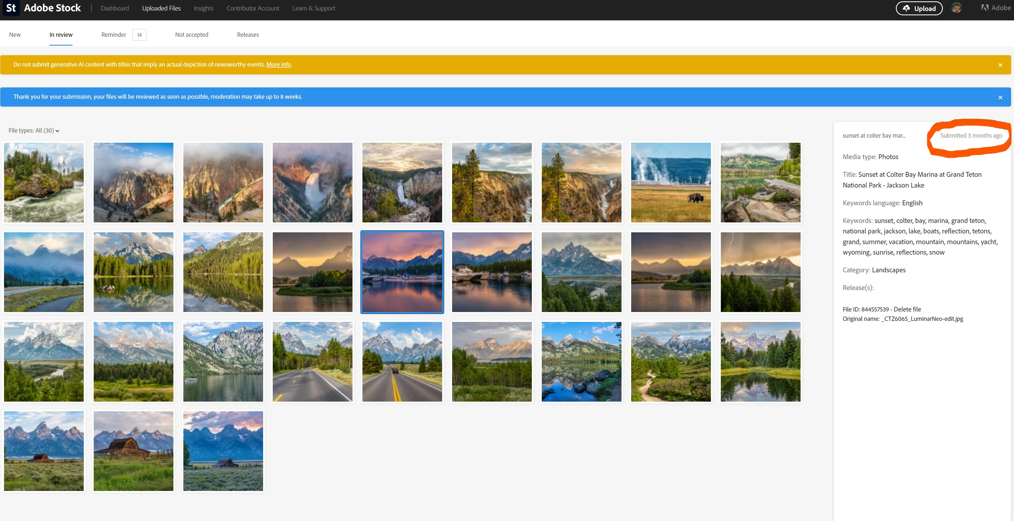This screenshot has width=1014, height=521.
Task: Click the Upload cloud button
Action: click(919, 8)
